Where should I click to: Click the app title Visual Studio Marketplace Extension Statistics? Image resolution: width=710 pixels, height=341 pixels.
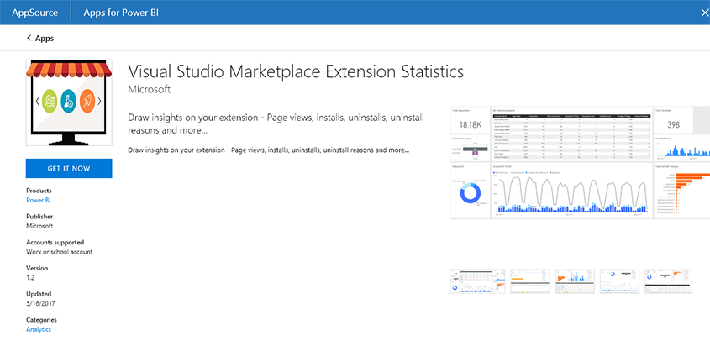coord(296,71)
